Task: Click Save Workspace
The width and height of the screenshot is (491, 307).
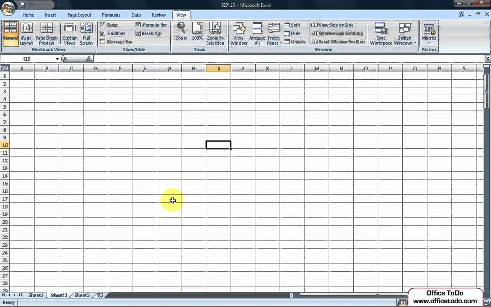Action: coord(381,34)
